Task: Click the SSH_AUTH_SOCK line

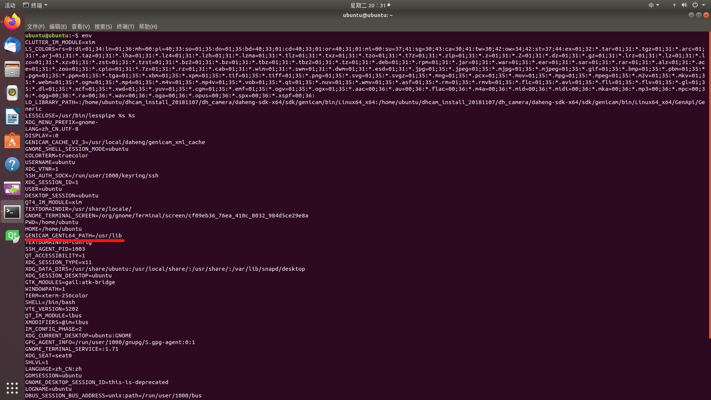Action: point(92,176)
